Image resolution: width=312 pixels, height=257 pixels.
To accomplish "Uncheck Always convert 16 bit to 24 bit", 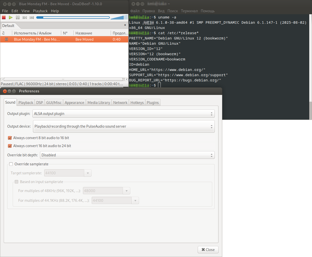I will click(10, 146).
